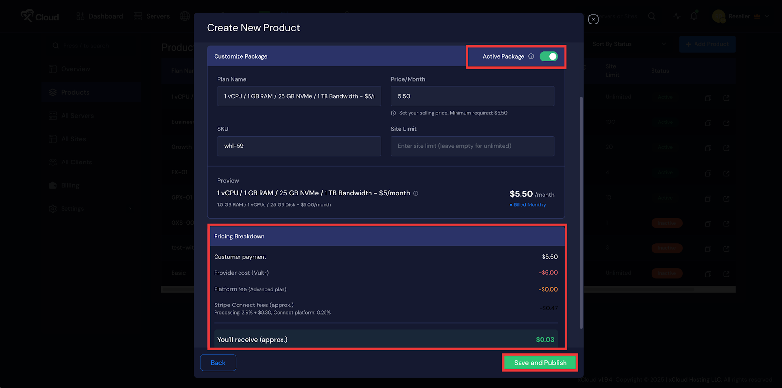Click the search magnifier icon in top bar
Viewport: 782px width, 388px height.
click(652, 16)
